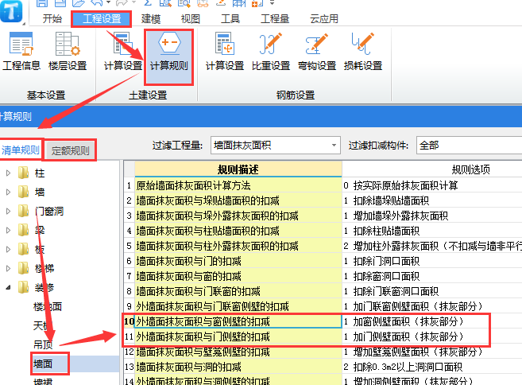
Task: Expand the 墙 tree node
Action: coord(8,192)
